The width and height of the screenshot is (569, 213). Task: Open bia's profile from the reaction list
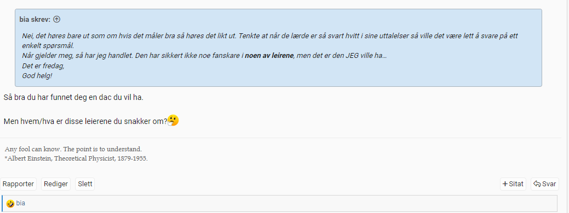21,203
